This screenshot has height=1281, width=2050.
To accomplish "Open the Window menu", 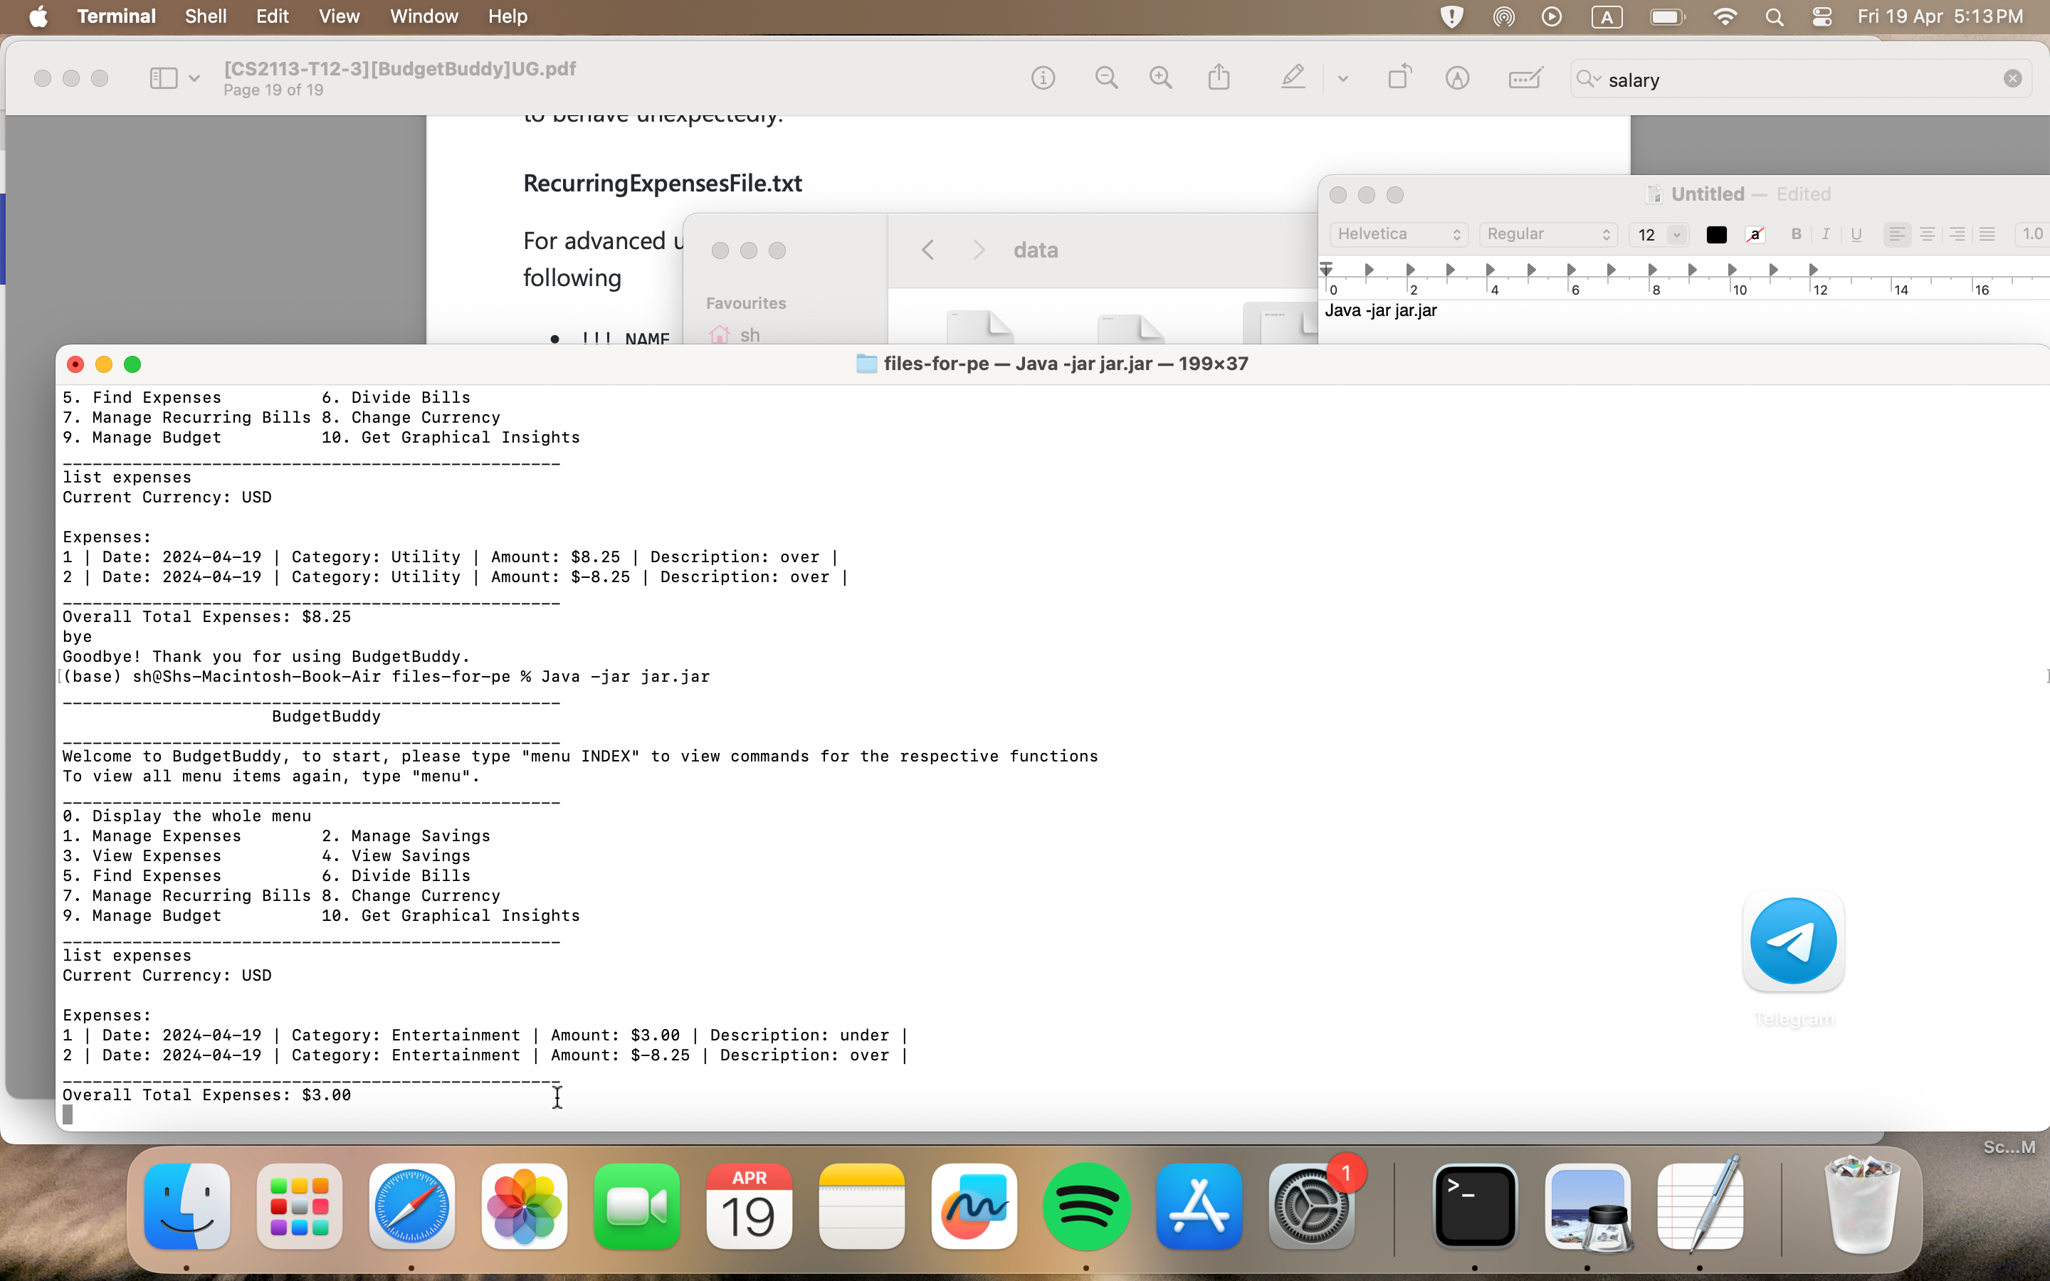I will [424, 16].
